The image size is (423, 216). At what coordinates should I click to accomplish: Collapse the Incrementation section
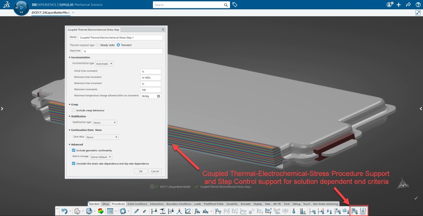pos(70,57)
